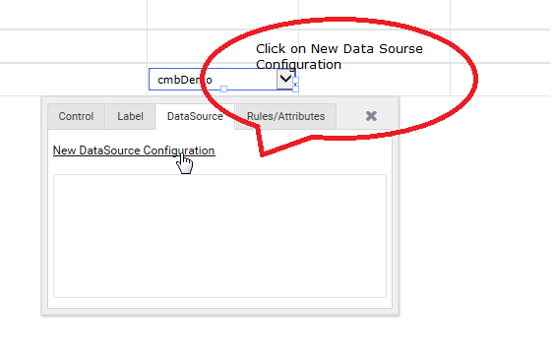Select the empty grid cell left of cmbDemo
The width and height of the screenshot is (555, 359).
click(x=74, y=80)
